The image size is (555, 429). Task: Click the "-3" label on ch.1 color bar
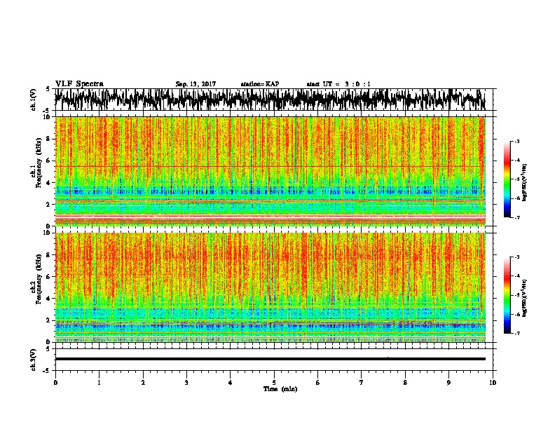[x=516, y=142]
